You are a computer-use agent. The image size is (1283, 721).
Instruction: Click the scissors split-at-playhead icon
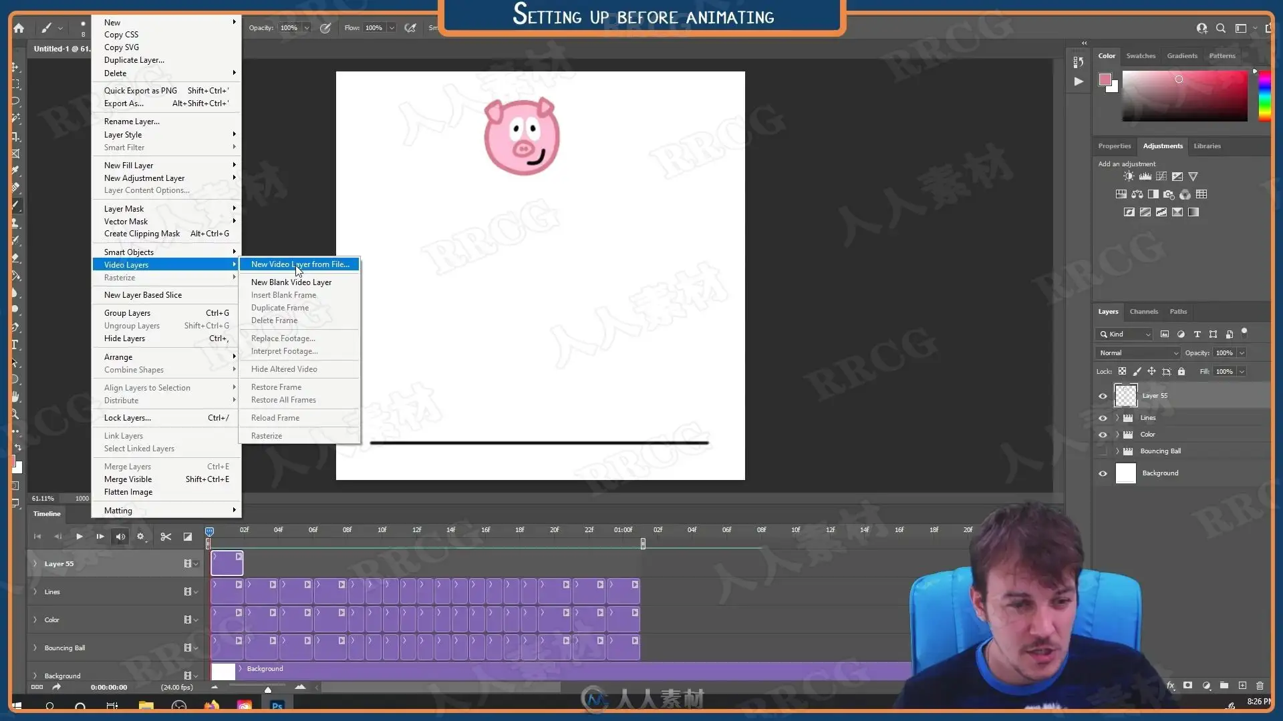coord(166,536)
